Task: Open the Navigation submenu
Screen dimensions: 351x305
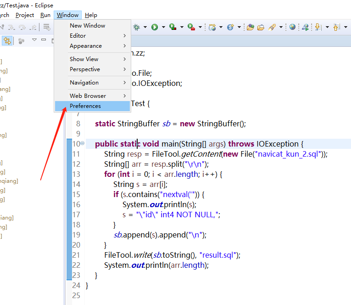Action: (x=92, y=83)
